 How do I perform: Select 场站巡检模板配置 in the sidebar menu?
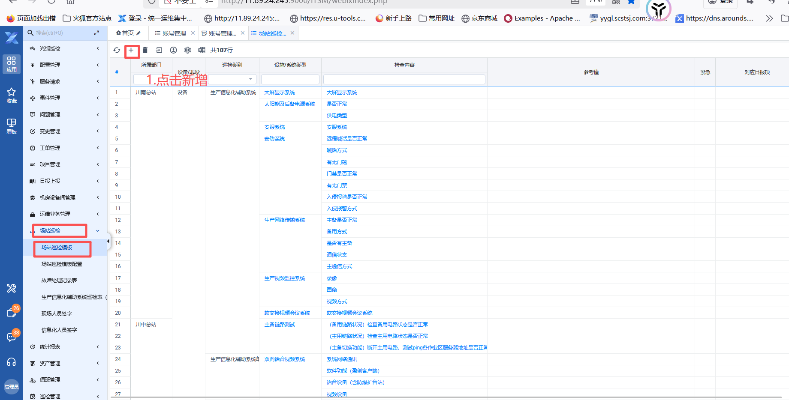pyautogui.click(x=62, y=264)
